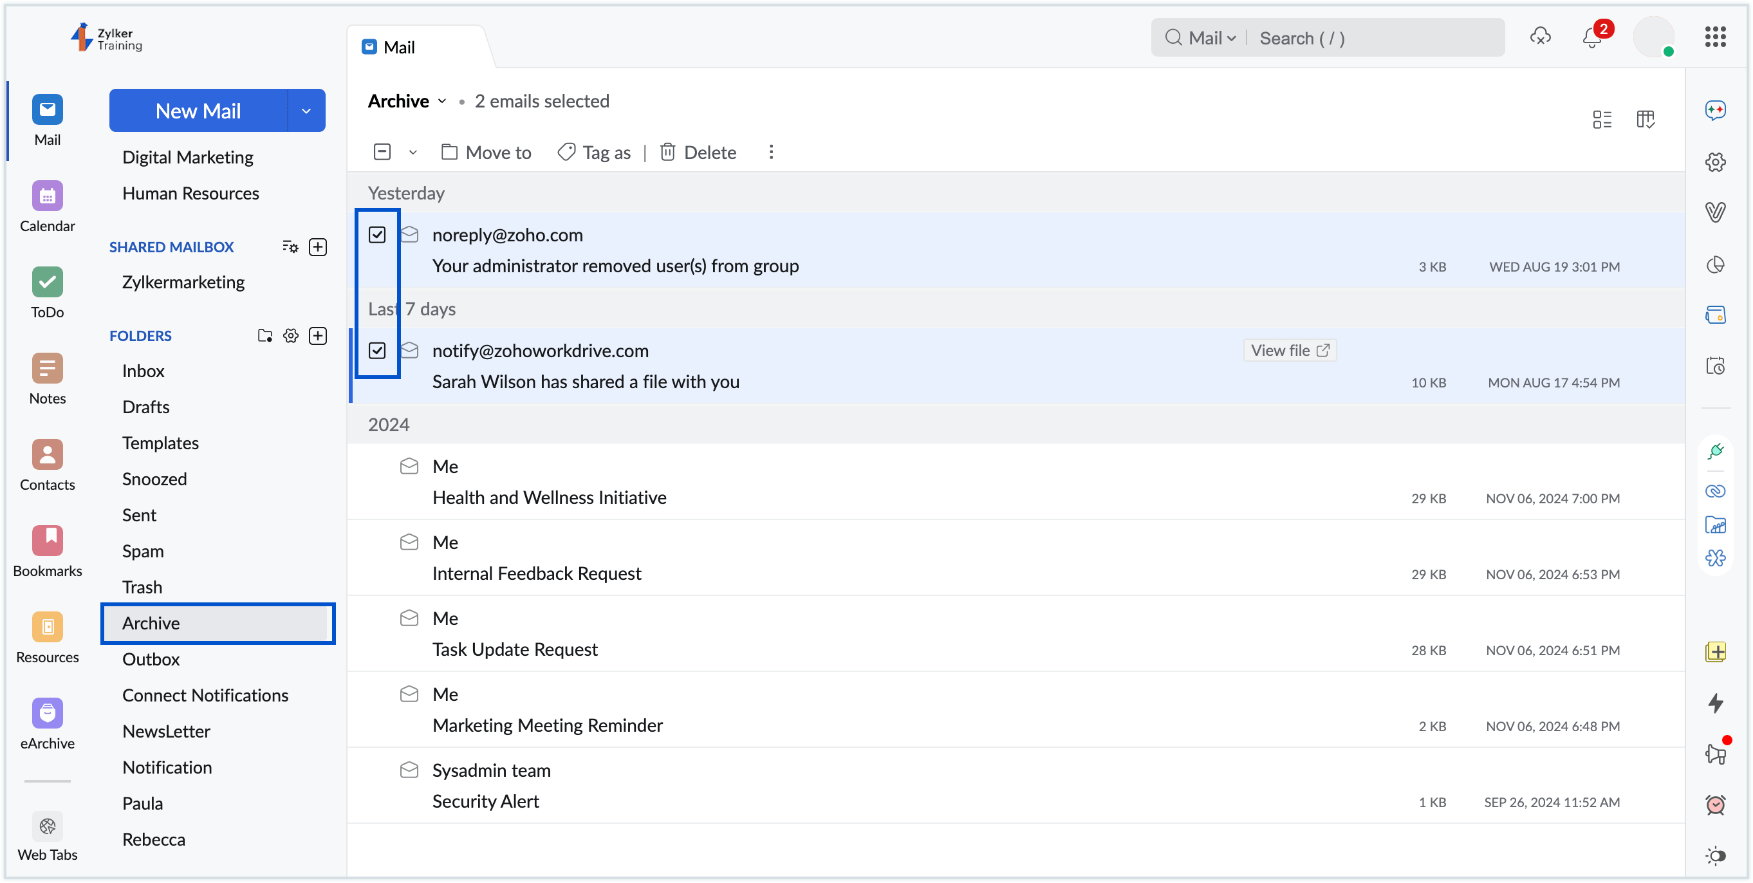Toggle the select-all emails checkbox
This screenshot has height=883, width=1753.
[x=382, y=152]
